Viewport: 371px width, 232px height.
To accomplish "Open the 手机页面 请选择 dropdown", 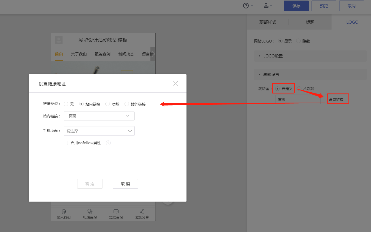I will pyautogui.click(x=99, y=131).
